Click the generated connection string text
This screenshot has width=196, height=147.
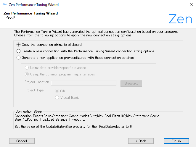(x=87, y=118)
